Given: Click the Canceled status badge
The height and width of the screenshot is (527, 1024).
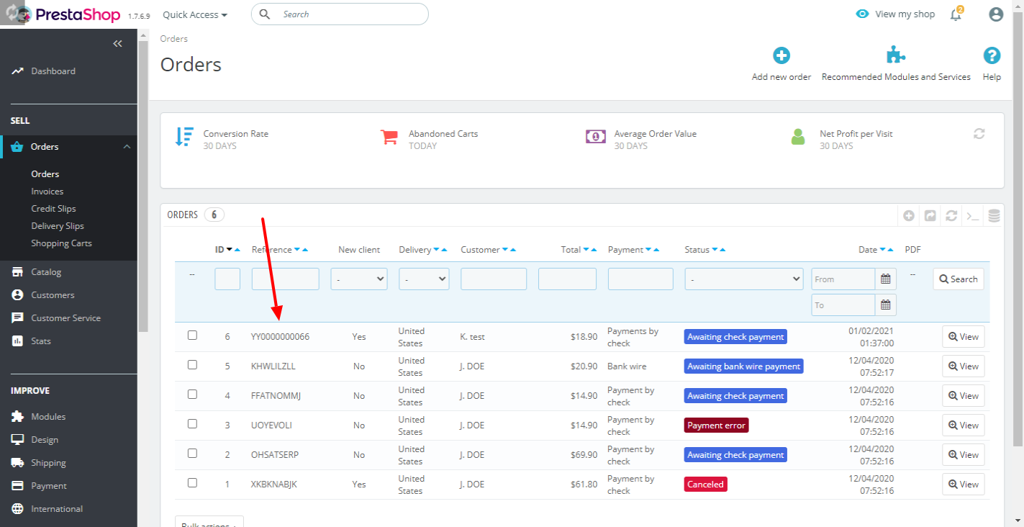Looking at the screenshot, I should coord(706,485).
